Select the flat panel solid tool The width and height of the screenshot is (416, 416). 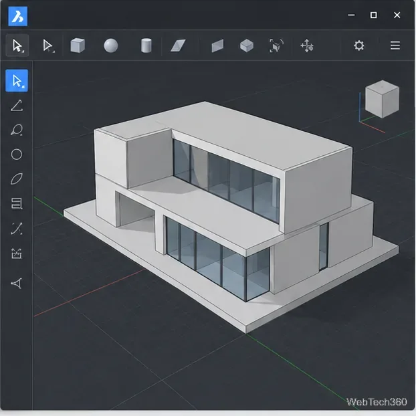tap(217, 46)
